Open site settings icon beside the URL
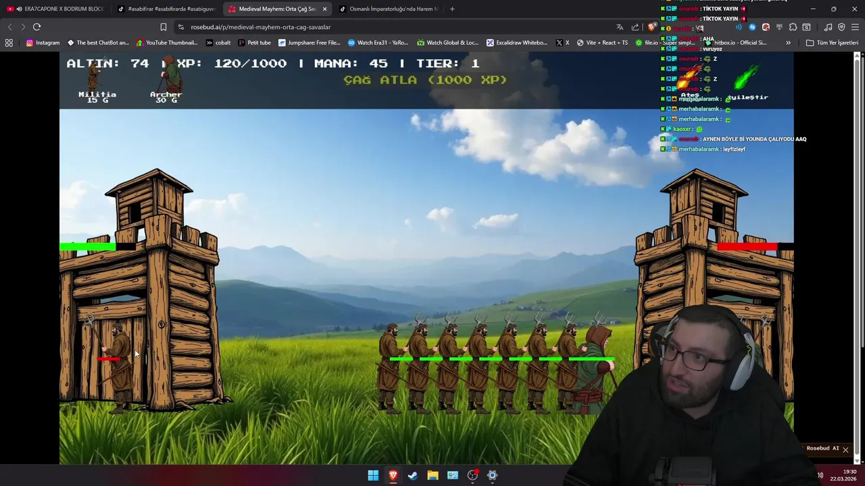The image size is (865, 486). pyautogui.click(x=180, y=27)
